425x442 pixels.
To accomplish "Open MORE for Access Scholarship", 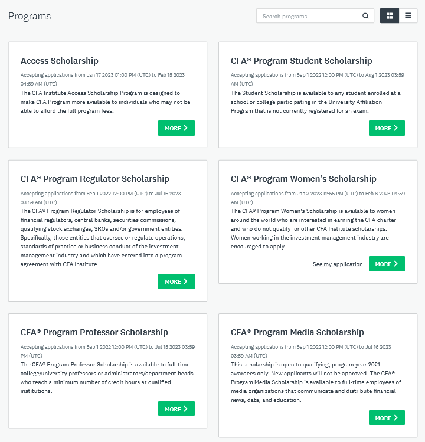I will tap(176, 128).
